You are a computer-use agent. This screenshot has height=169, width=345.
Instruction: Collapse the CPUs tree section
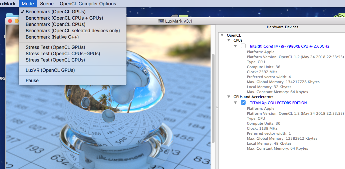tap(229, 40)
